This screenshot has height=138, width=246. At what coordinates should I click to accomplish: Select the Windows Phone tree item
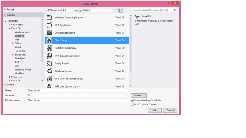point(23,69)
